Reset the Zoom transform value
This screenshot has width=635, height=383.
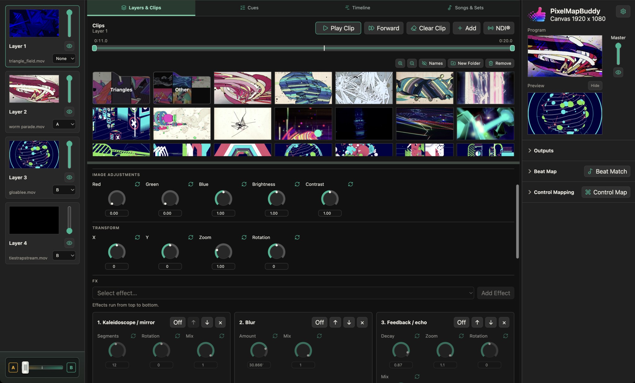click(244, 237)
